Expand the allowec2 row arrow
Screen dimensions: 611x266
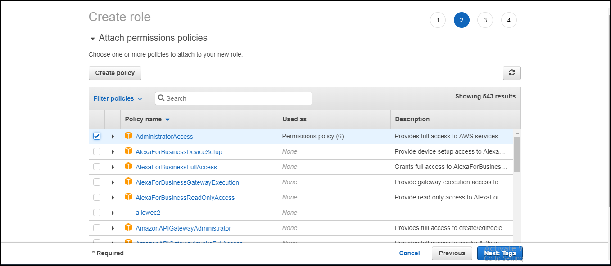[113, 213]
